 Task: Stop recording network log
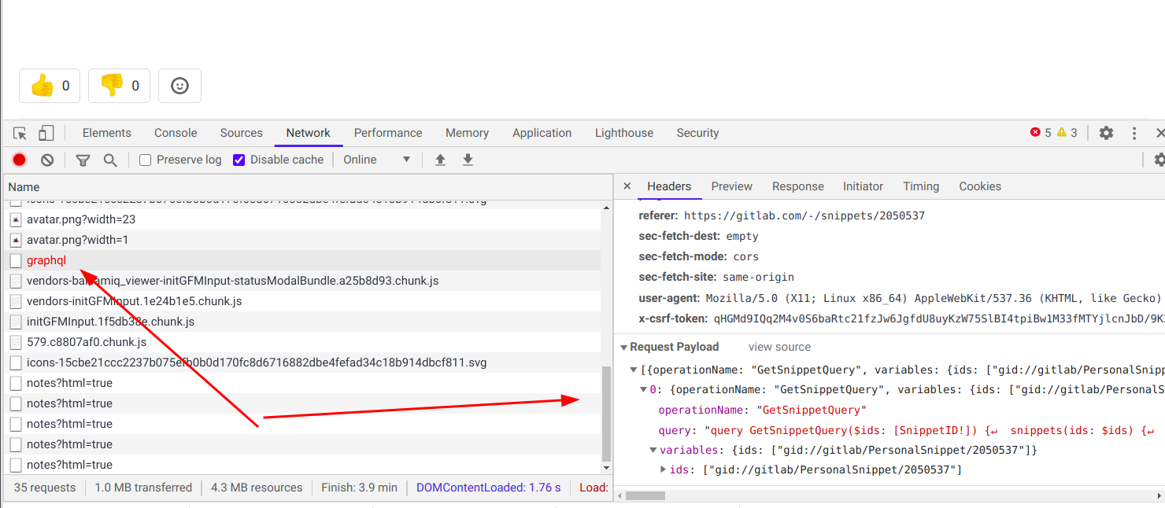tap(20, 160)
